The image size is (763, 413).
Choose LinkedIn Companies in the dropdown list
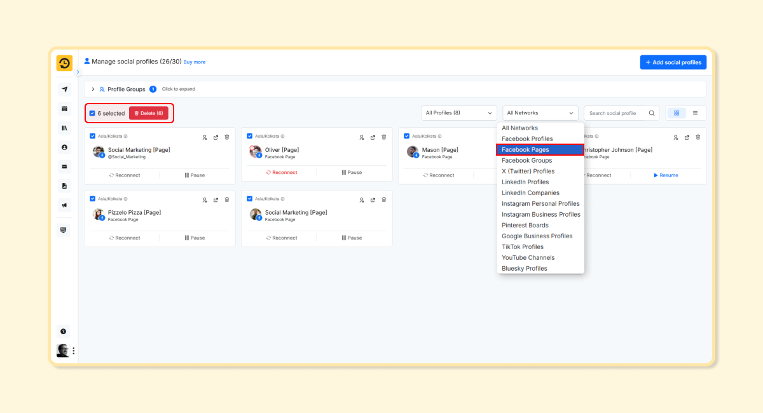point(530,193)
